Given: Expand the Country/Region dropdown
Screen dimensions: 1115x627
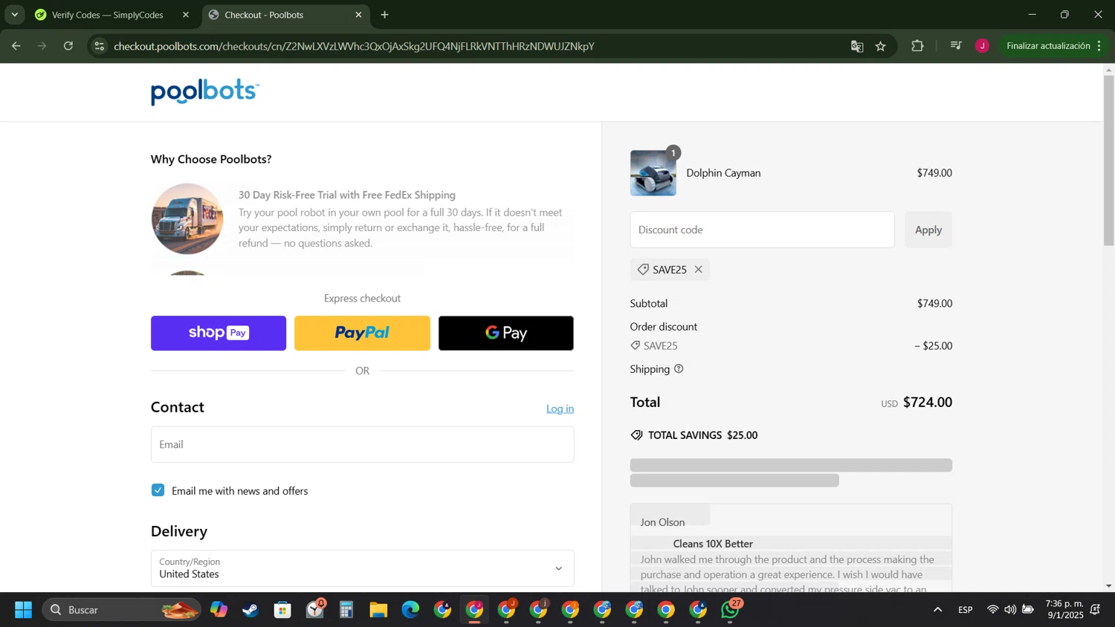Looking at the screenshot, I should pos(362,568).
